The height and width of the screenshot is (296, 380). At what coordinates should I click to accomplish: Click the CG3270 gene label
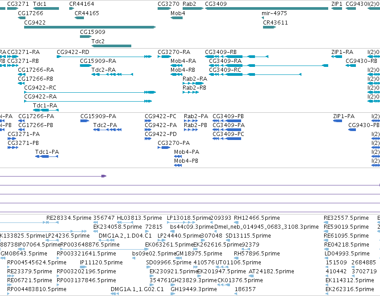pyautogui.click(x=168, y=4)
